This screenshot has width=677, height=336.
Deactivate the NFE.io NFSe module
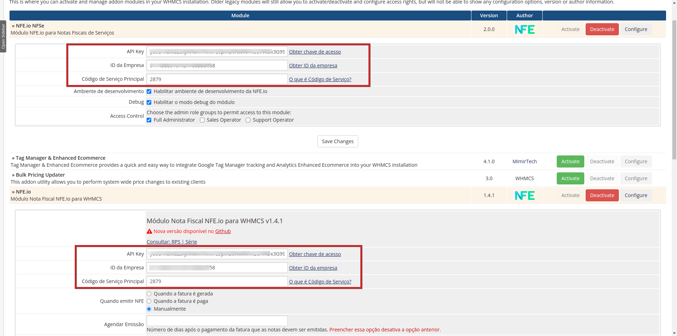[602, 30]
